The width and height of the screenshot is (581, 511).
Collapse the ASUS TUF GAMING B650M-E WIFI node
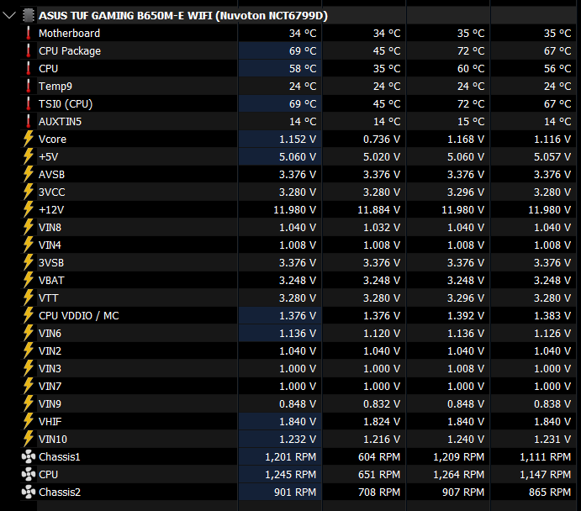[9, 16]
